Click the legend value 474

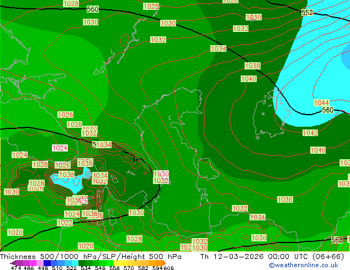tap(15, 268)
